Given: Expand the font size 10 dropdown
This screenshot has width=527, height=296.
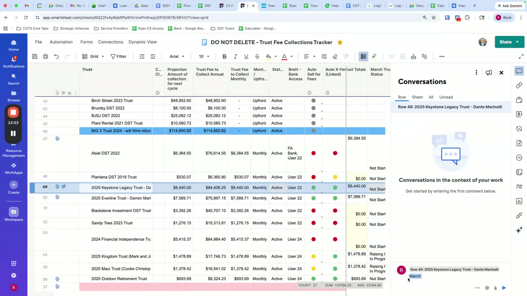Looking at the screenshot, I should pyautogui.click(x=204, y=56).
